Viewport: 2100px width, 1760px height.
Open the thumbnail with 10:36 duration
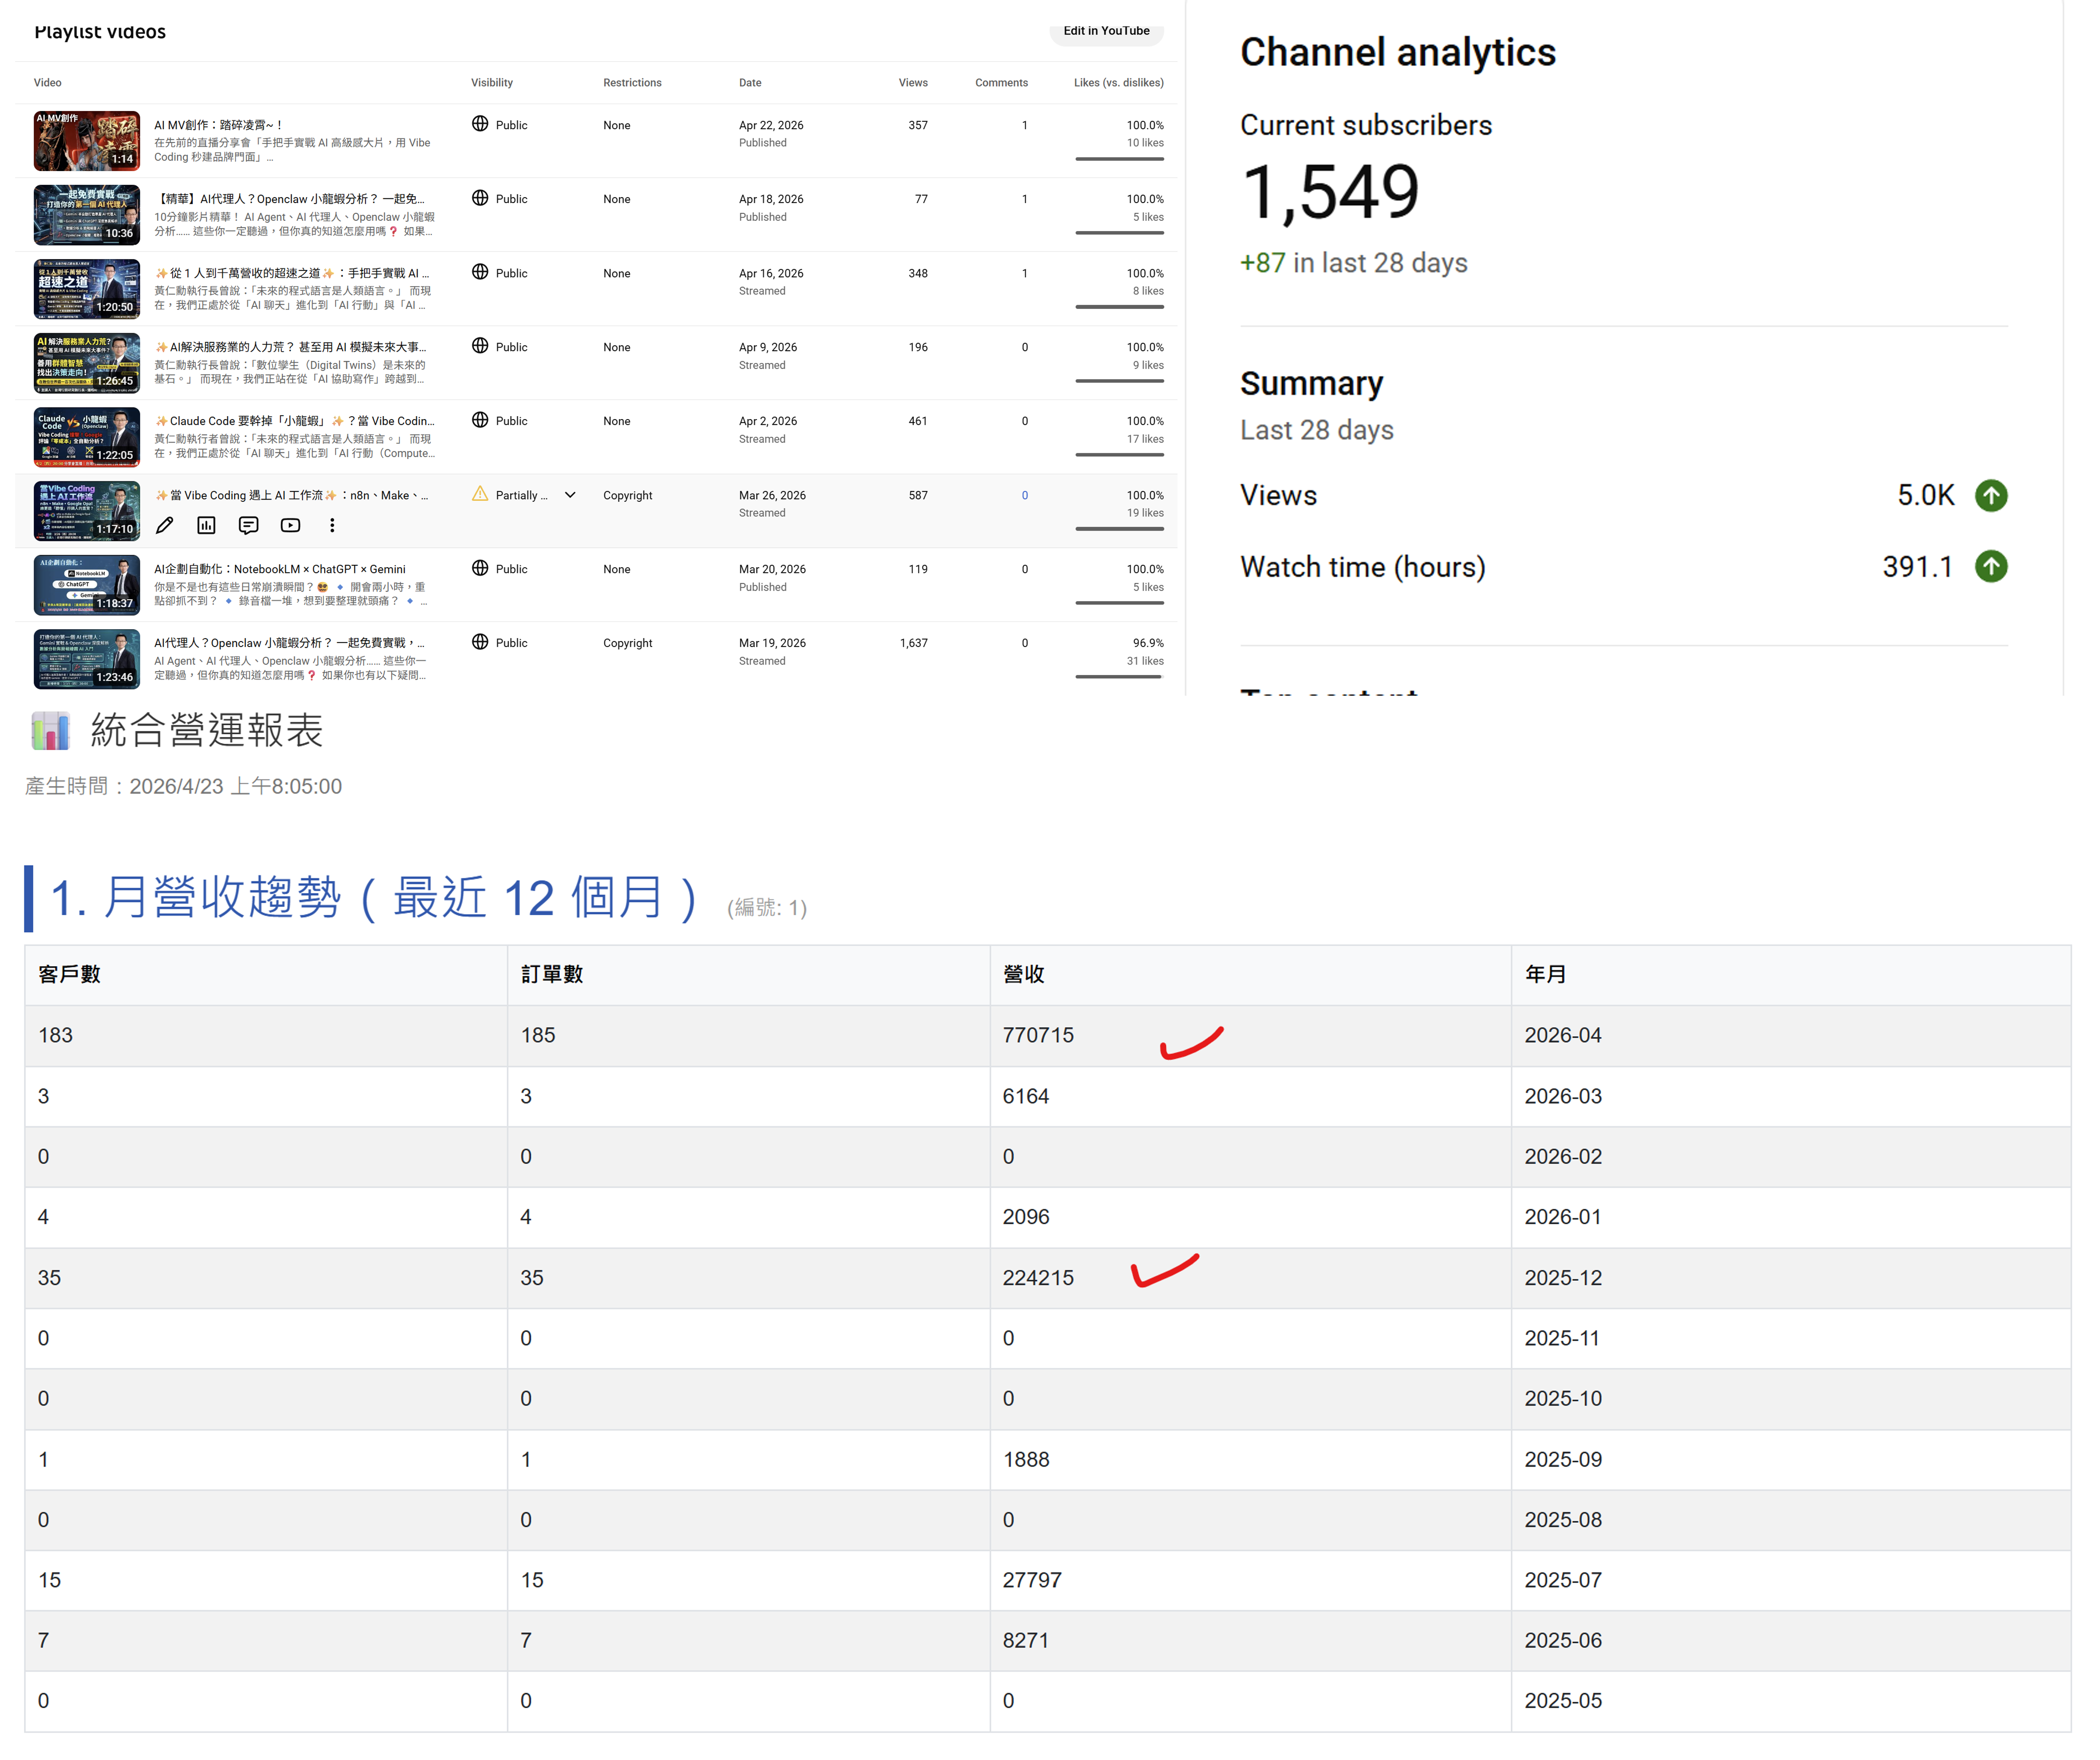[87, 215]
